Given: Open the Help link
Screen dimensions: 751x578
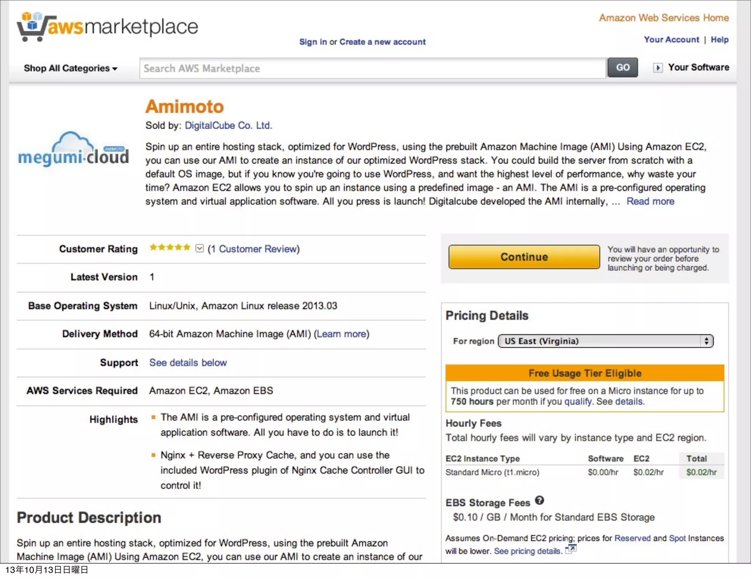Looking at the screenshot, I should 719,40.
